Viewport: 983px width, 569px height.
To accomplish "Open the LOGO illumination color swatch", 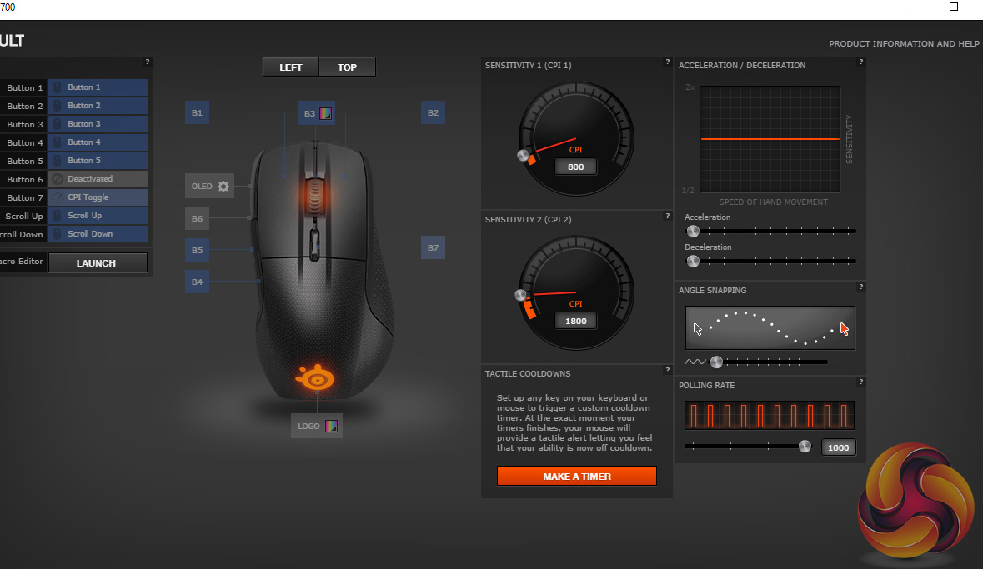I will click(x=332, y=426).
